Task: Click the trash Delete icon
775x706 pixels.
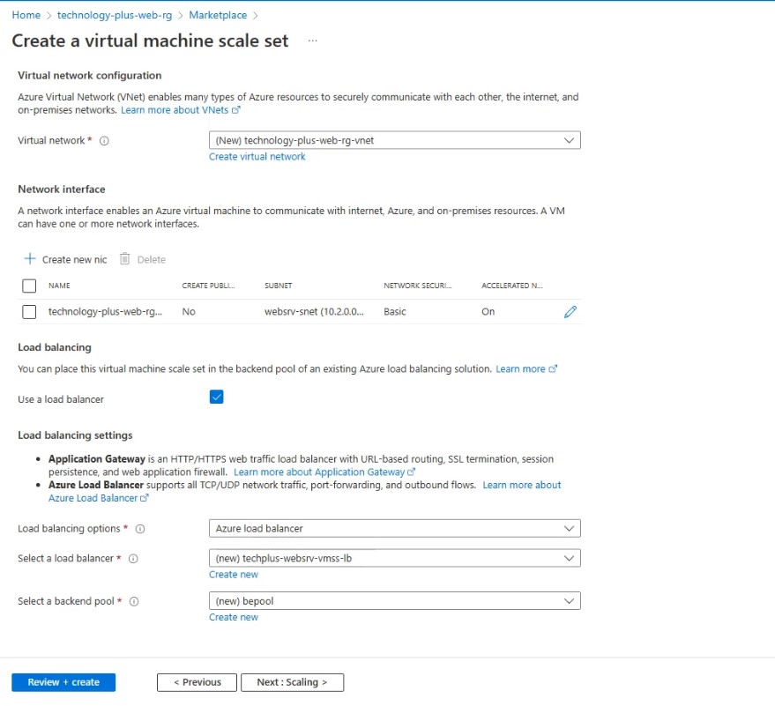Action: pyautogui.click(x=125, y=259)
